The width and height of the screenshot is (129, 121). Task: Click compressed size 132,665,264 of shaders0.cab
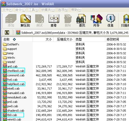tap(64, 111)
